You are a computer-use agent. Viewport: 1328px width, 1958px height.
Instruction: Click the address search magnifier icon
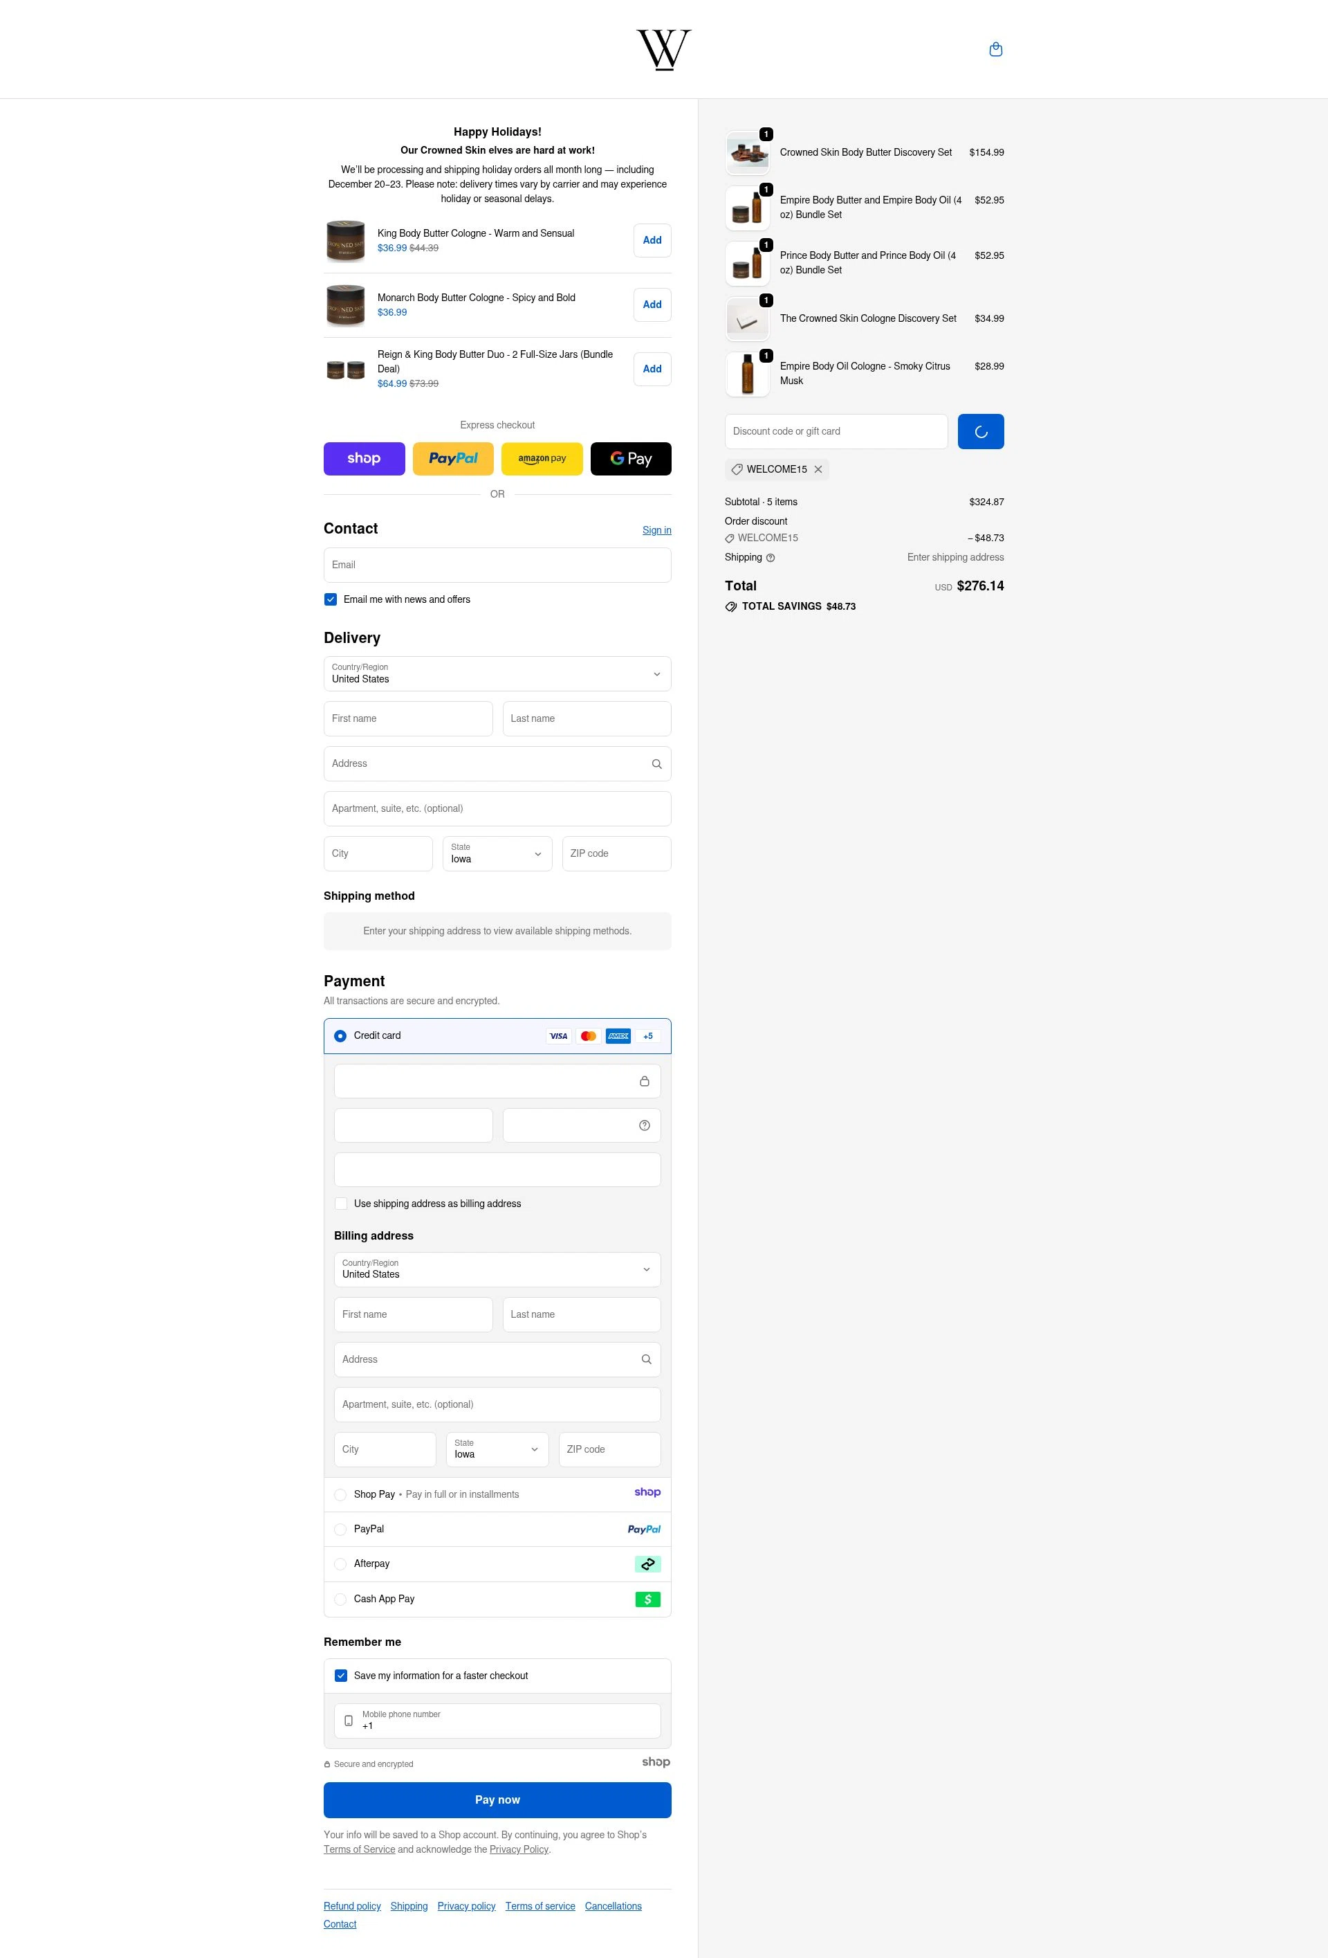tap(656, 763)
